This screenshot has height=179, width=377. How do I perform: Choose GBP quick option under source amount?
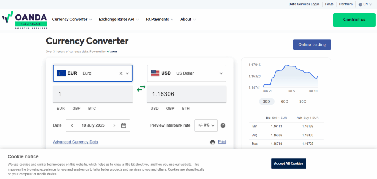coord(77,109)
